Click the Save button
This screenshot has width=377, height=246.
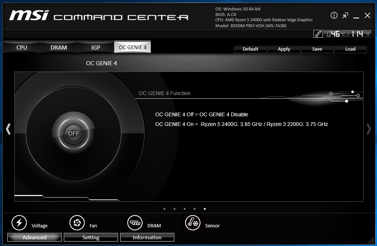[x=317, y=49]
